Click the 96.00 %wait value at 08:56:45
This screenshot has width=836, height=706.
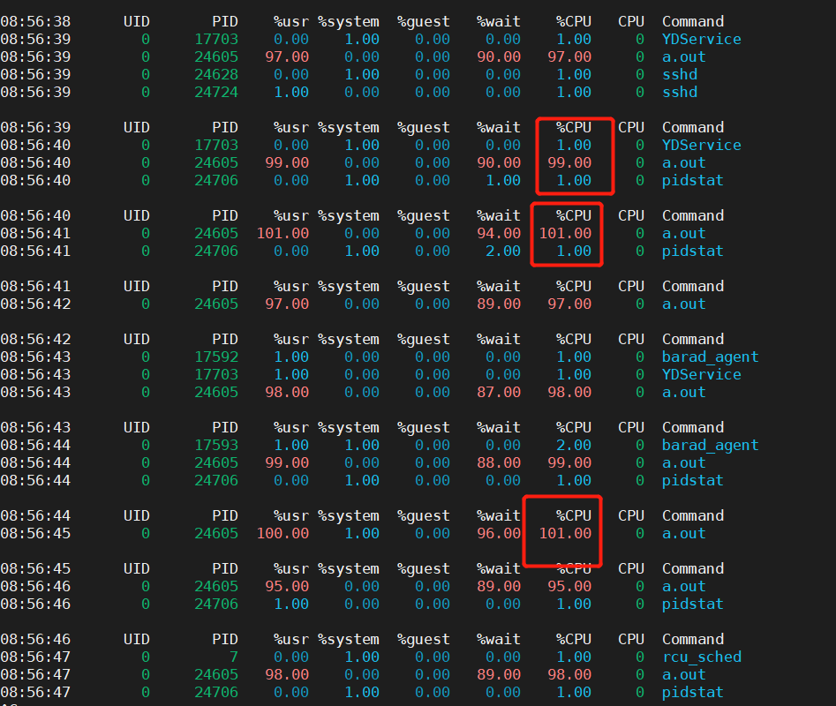point(499,533)
